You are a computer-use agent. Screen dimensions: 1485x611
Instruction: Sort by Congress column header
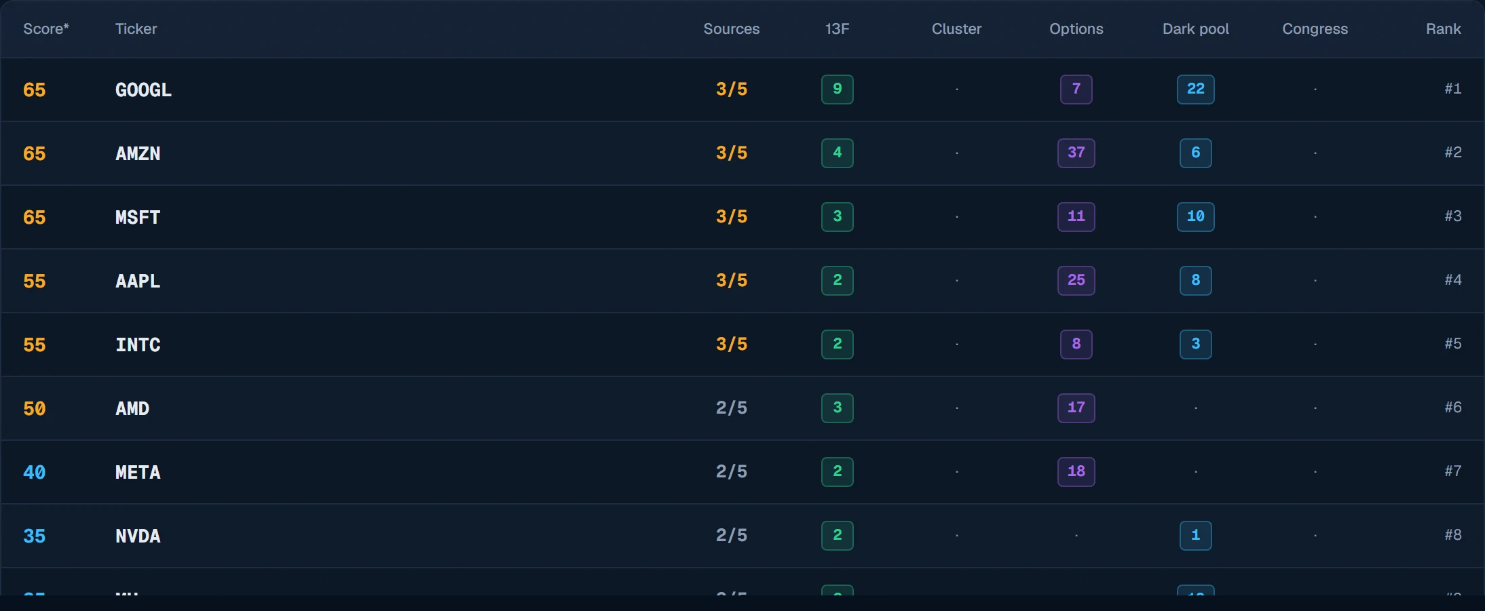[1315, 28]
